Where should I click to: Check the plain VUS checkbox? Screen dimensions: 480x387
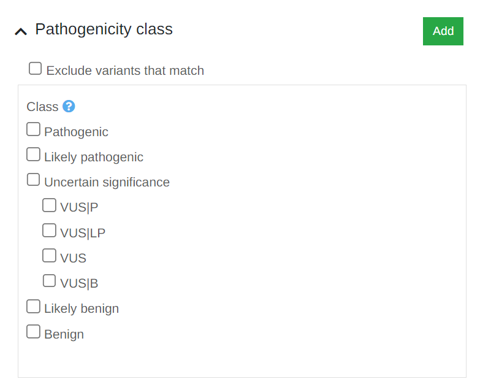[x=49, y=256]
